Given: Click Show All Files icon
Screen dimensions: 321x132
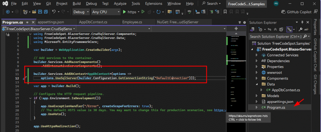Looking at the screenshot, I should tap(281, 30).
